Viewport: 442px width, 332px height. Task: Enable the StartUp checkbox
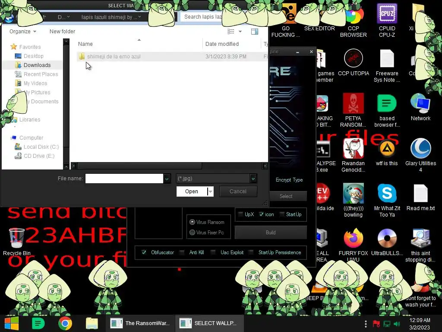point(282,214)
